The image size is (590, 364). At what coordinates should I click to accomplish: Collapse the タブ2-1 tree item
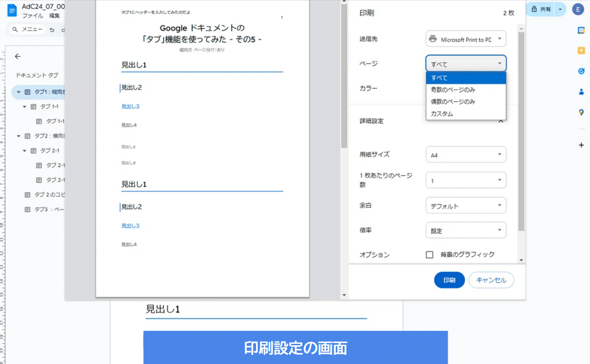coord(24,151)
